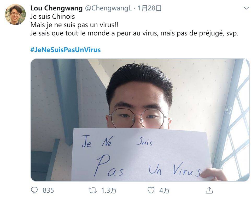
Task: Expand the tweet options chevron
Action: (246, 8)
